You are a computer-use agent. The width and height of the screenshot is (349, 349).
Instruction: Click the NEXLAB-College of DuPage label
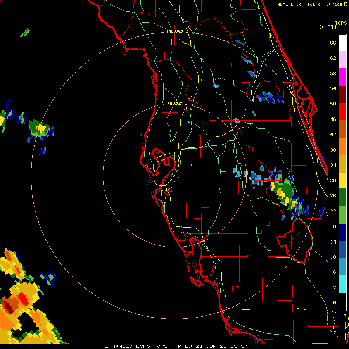tap(311, 4)
